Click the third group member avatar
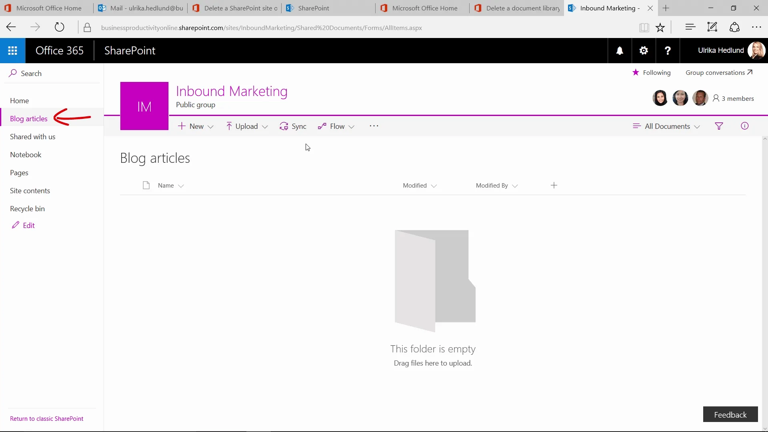Viewport: 768px width, 432px height. [700, 98]
